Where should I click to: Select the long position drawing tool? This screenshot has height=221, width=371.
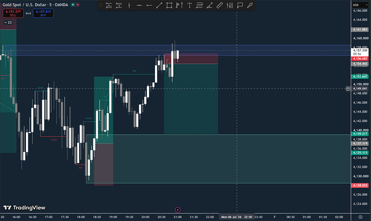point(109,5)
